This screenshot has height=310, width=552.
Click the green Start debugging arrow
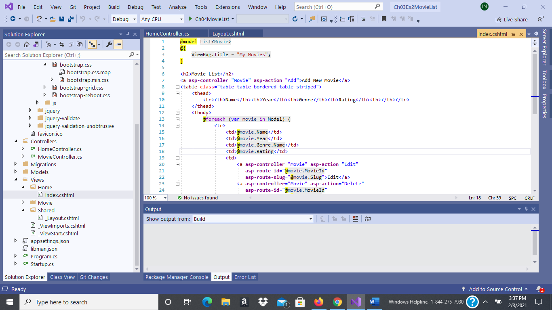tap(191, 19)
